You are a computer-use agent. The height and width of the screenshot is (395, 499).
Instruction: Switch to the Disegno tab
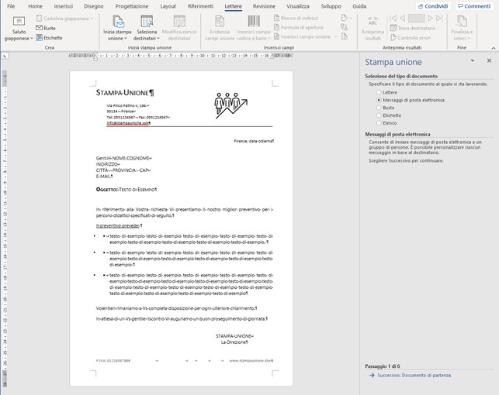[x=94, y=6]
